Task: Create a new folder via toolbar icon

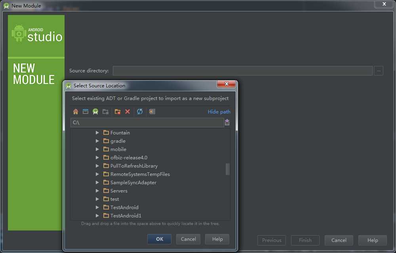Action: [x=118, y=111]
